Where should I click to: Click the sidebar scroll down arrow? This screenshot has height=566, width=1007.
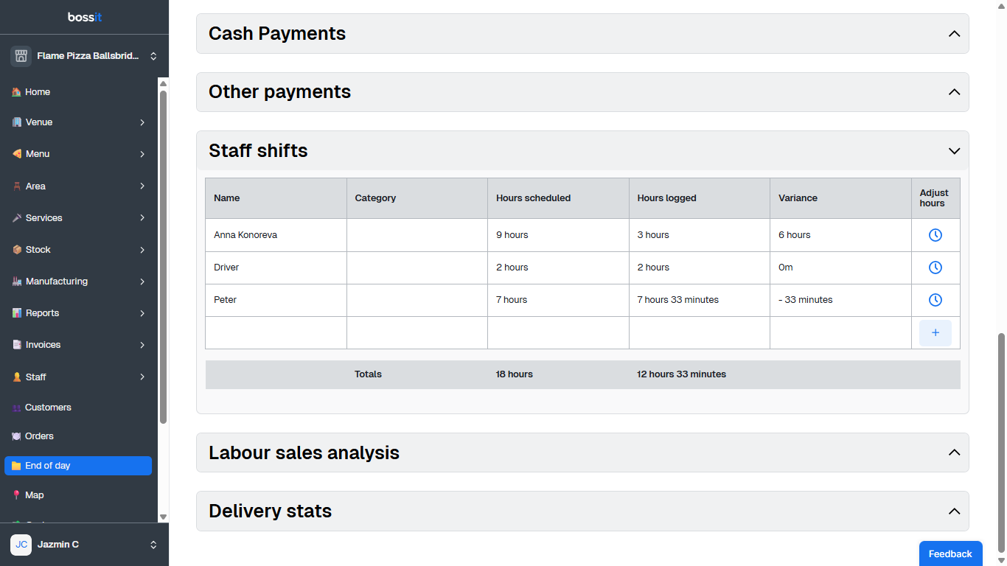(x=164, y=517)
